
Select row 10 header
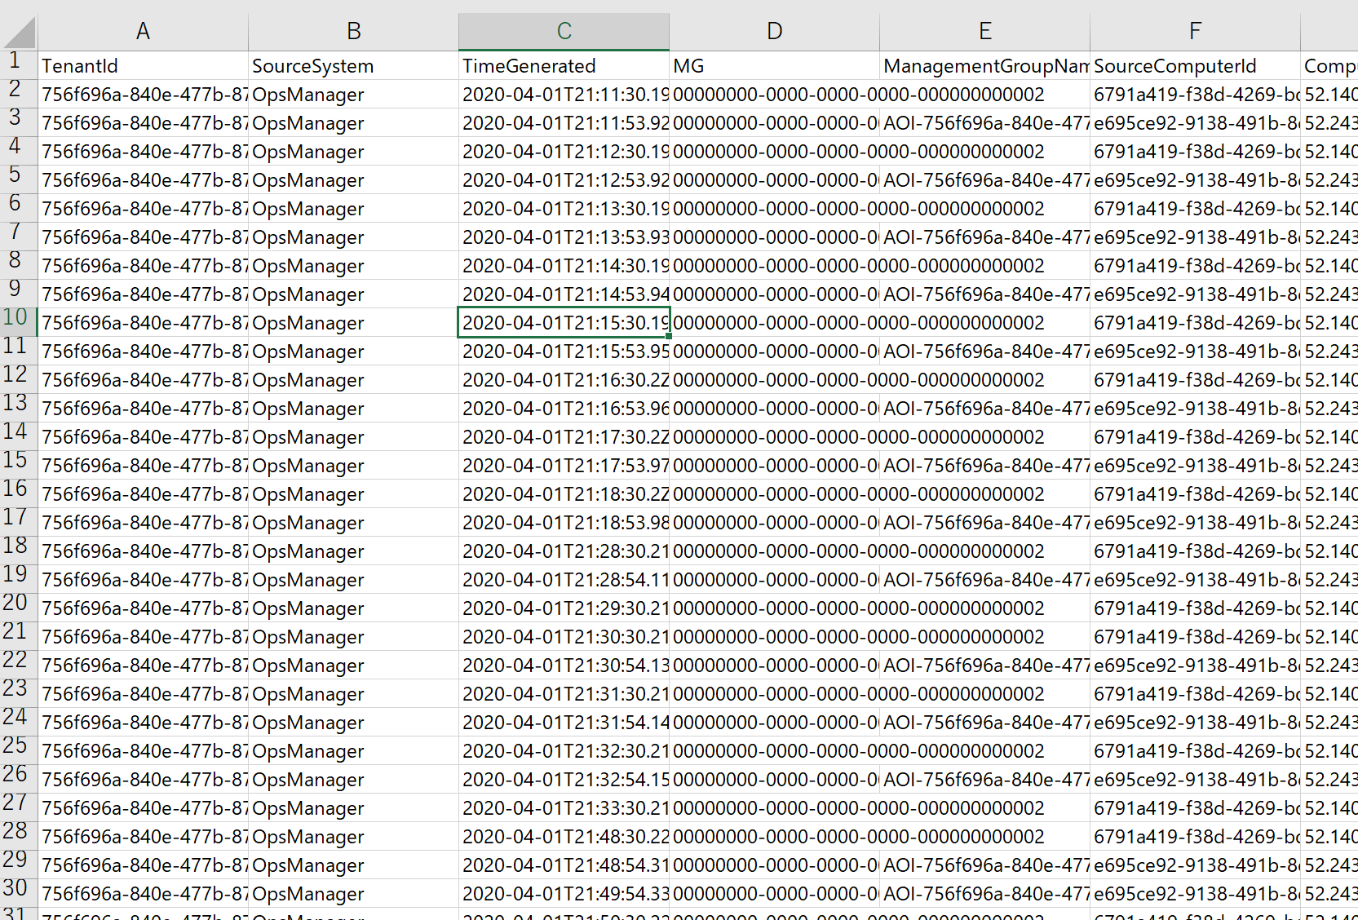(x=18, y=322)
